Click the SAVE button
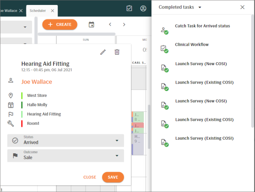Viewport: 255px width, 192px height. (113, 177)
